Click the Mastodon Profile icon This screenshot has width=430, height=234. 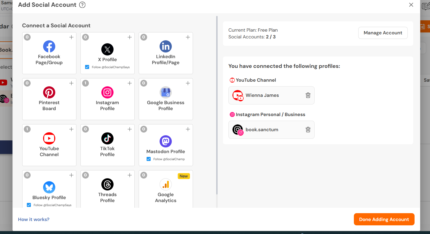point(166,141)
